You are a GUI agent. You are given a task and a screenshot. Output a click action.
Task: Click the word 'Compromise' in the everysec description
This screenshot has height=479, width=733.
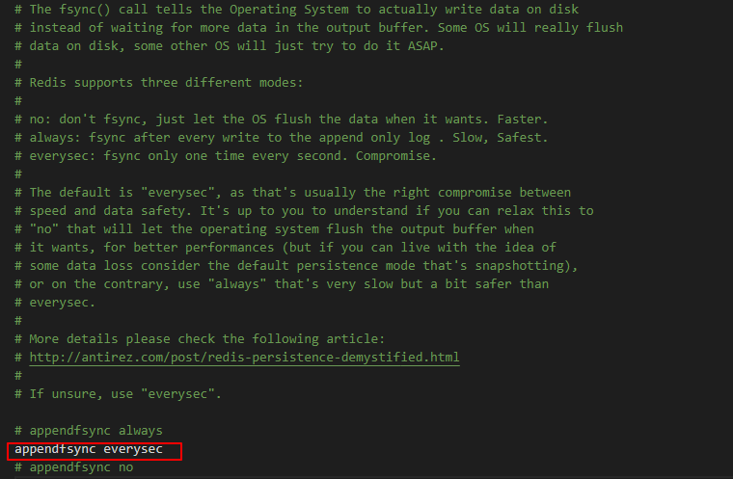tap(393, 155)
